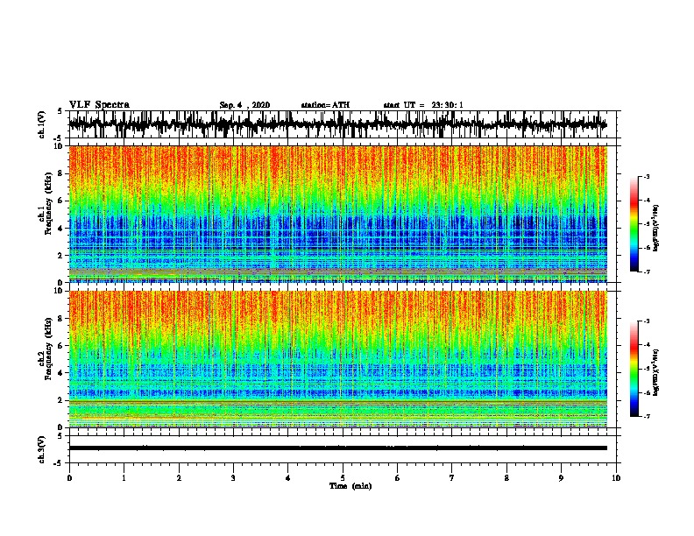Click the log(PSD) label beside ch.2 colorbar
The image size is (694, 536).
(x=656, y=371)
